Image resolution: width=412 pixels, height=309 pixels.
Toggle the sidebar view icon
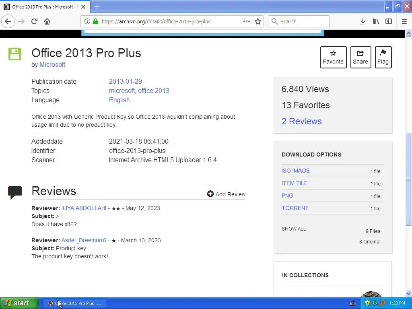[x=389, y=21]
